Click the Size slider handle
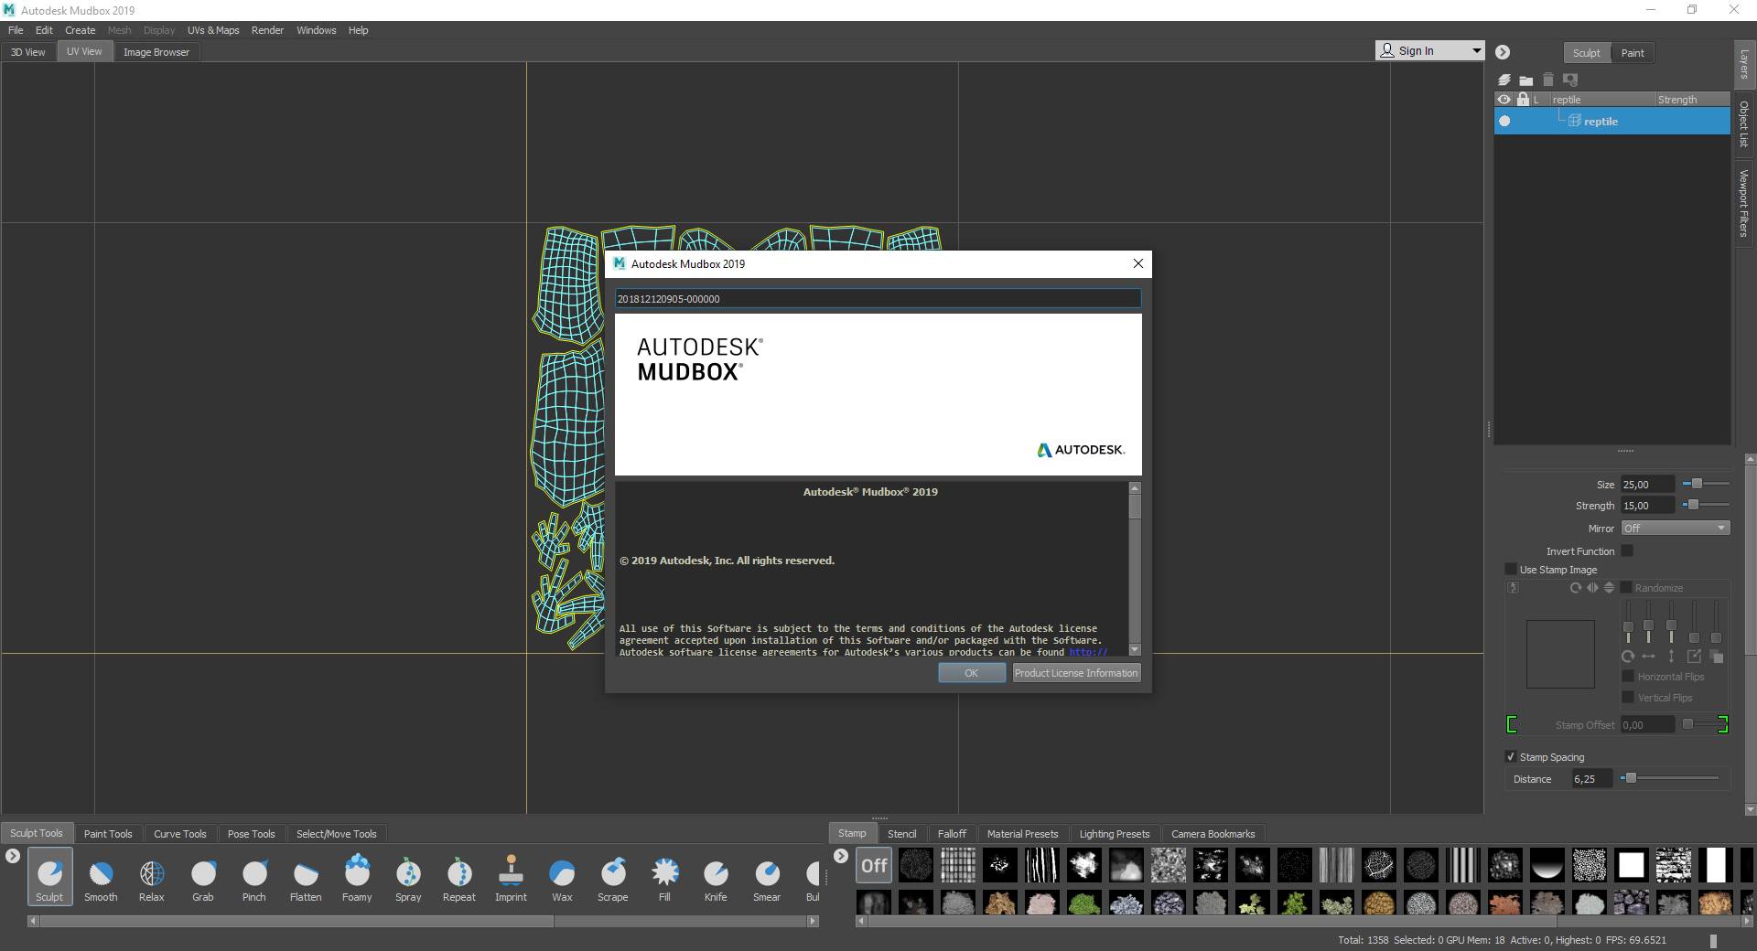 (1697, 483)
